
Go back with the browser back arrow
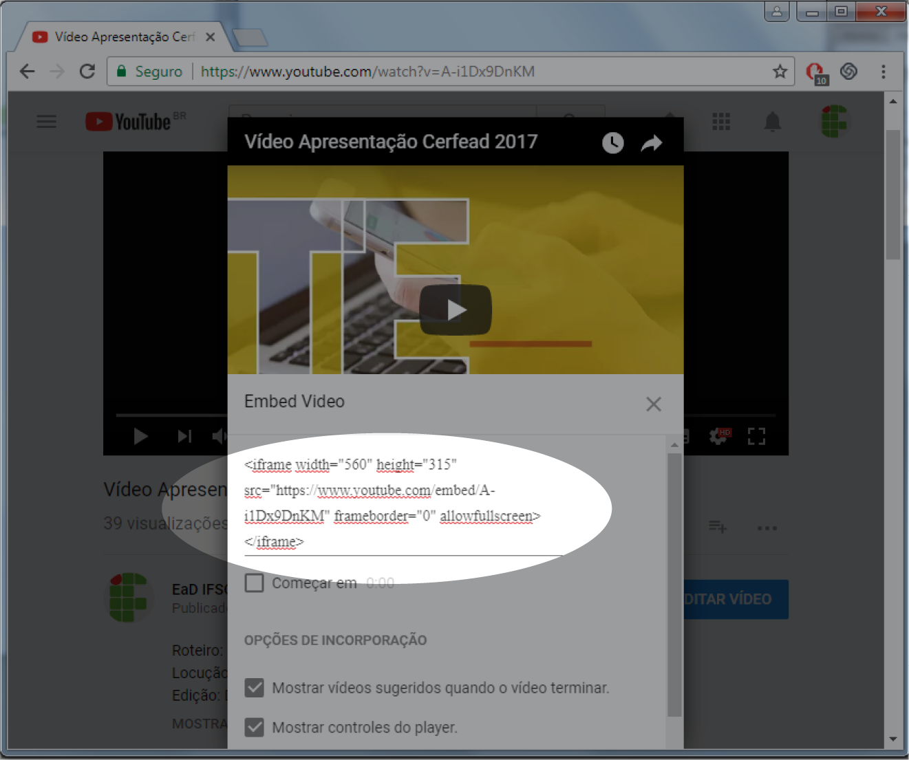[28, 72]
